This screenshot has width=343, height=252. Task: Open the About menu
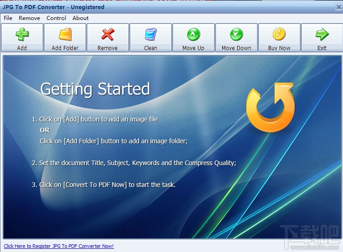[80, 18]
